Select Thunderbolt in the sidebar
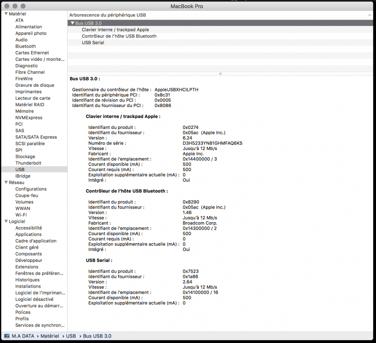 (28, 163)
